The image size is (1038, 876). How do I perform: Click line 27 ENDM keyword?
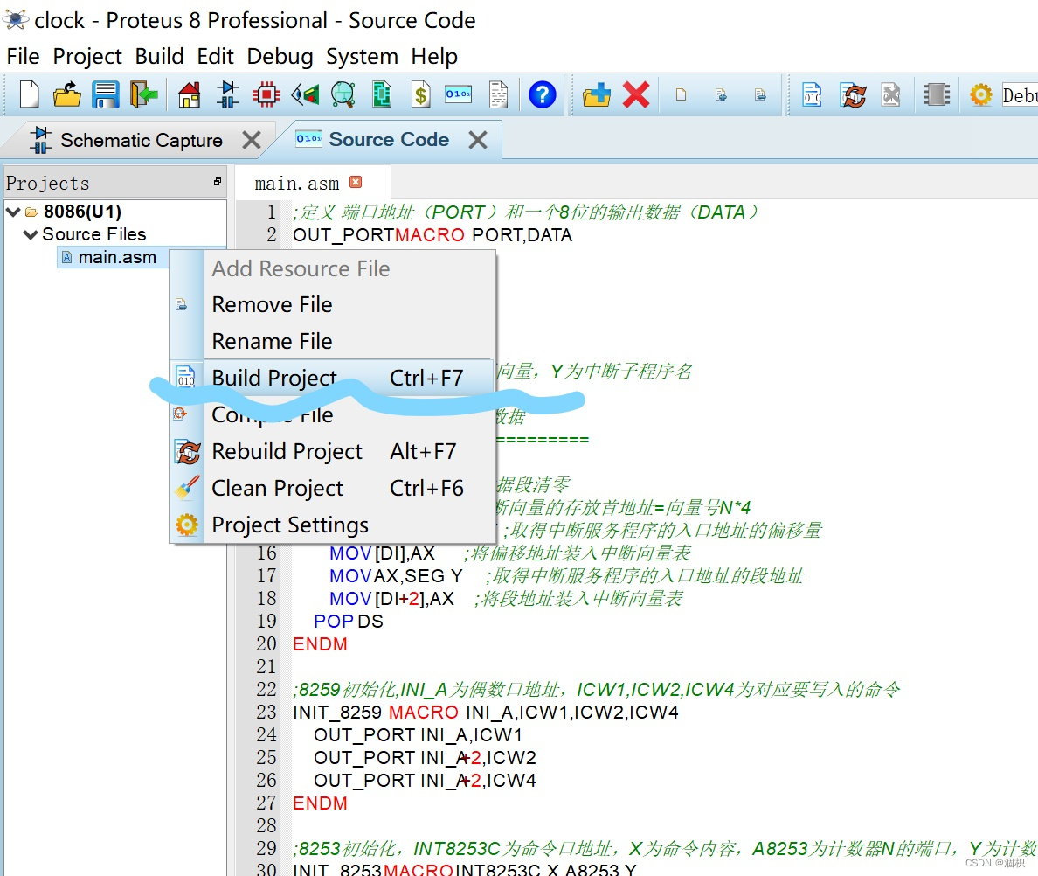tap(321, 803)
